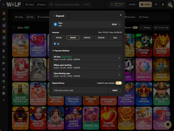Image resolution: width=174 pixels, height=131 pixels.
Task: Open Wild West Gold game
Action: pos(161,94)
